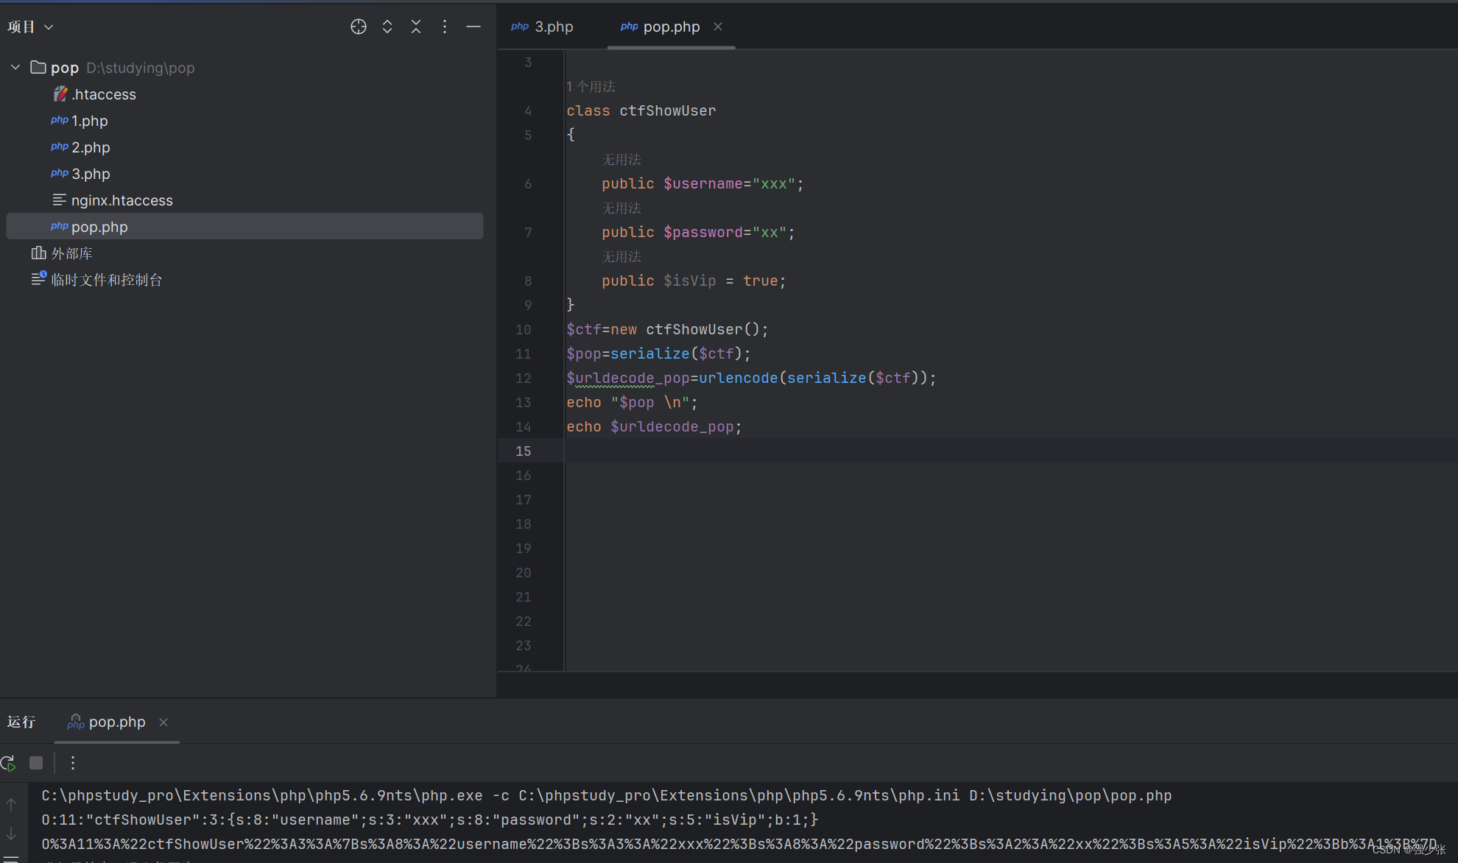
Task: Switch to the 3.php editor tab
Action: click(542, 27)
